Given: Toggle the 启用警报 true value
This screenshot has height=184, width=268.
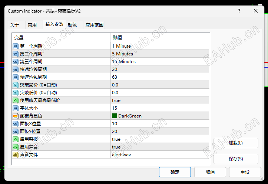Looking at the screenshot, I should pos(160,139).
